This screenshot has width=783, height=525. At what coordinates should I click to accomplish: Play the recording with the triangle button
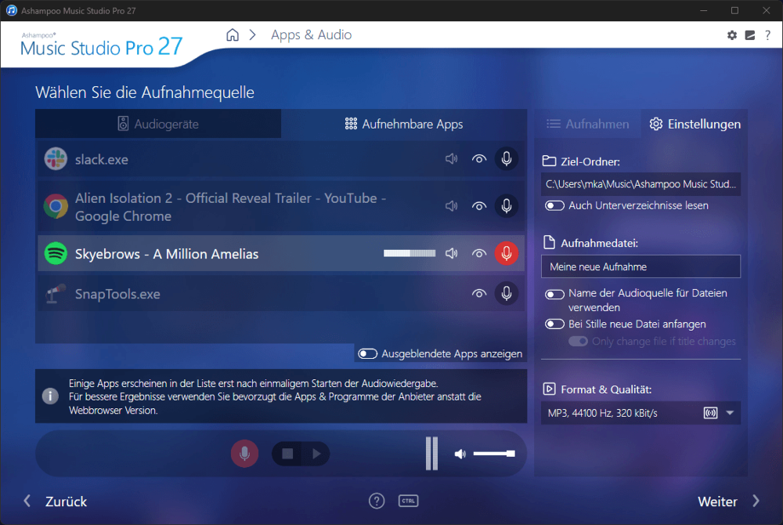pos(316,454)
